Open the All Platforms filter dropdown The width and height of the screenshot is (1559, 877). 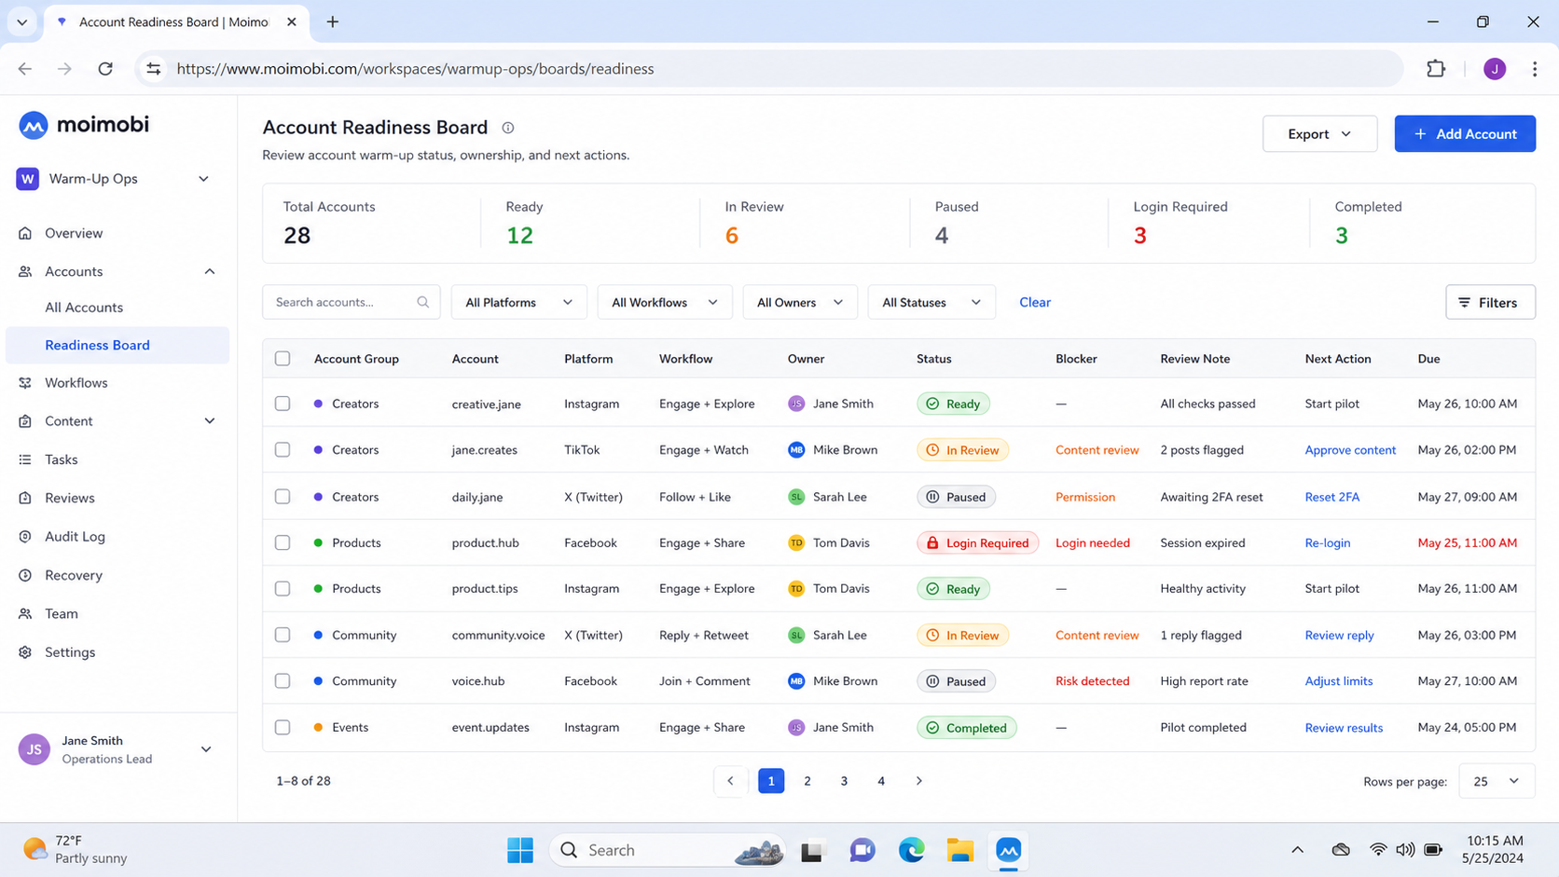coord(519,302)
